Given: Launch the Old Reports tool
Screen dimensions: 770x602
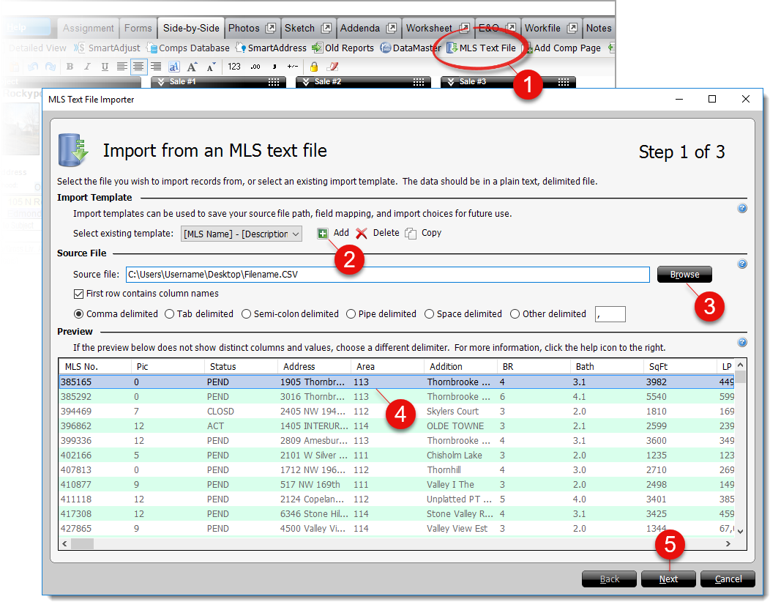Looking at the screenshot, I should pyautogui.click(x=343, y=48).
